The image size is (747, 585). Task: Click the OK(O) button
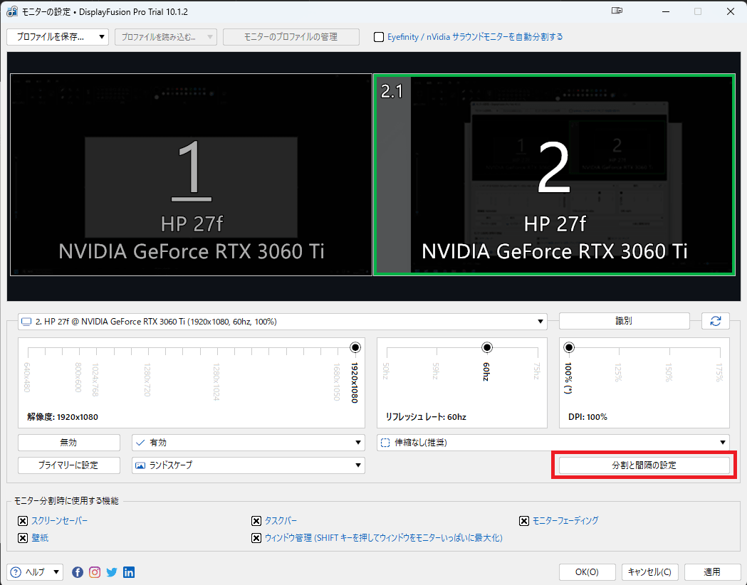point(587,572)
